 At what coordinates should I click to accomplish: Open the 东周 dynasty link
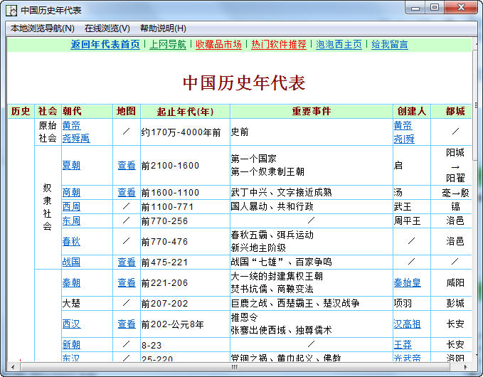[71, 221]
